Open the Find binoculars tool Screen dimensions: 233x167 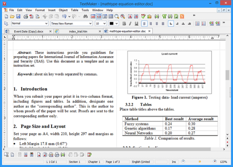(x=85, y=16)
